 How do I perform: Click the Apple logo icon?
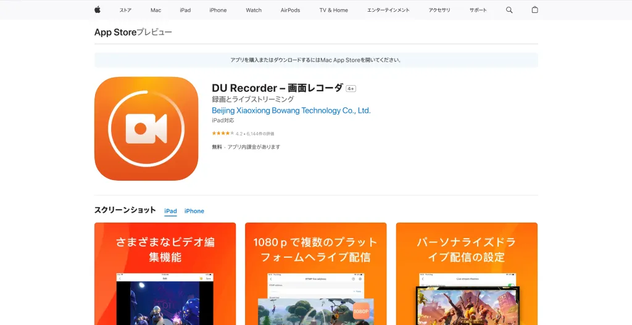point(98,10)
